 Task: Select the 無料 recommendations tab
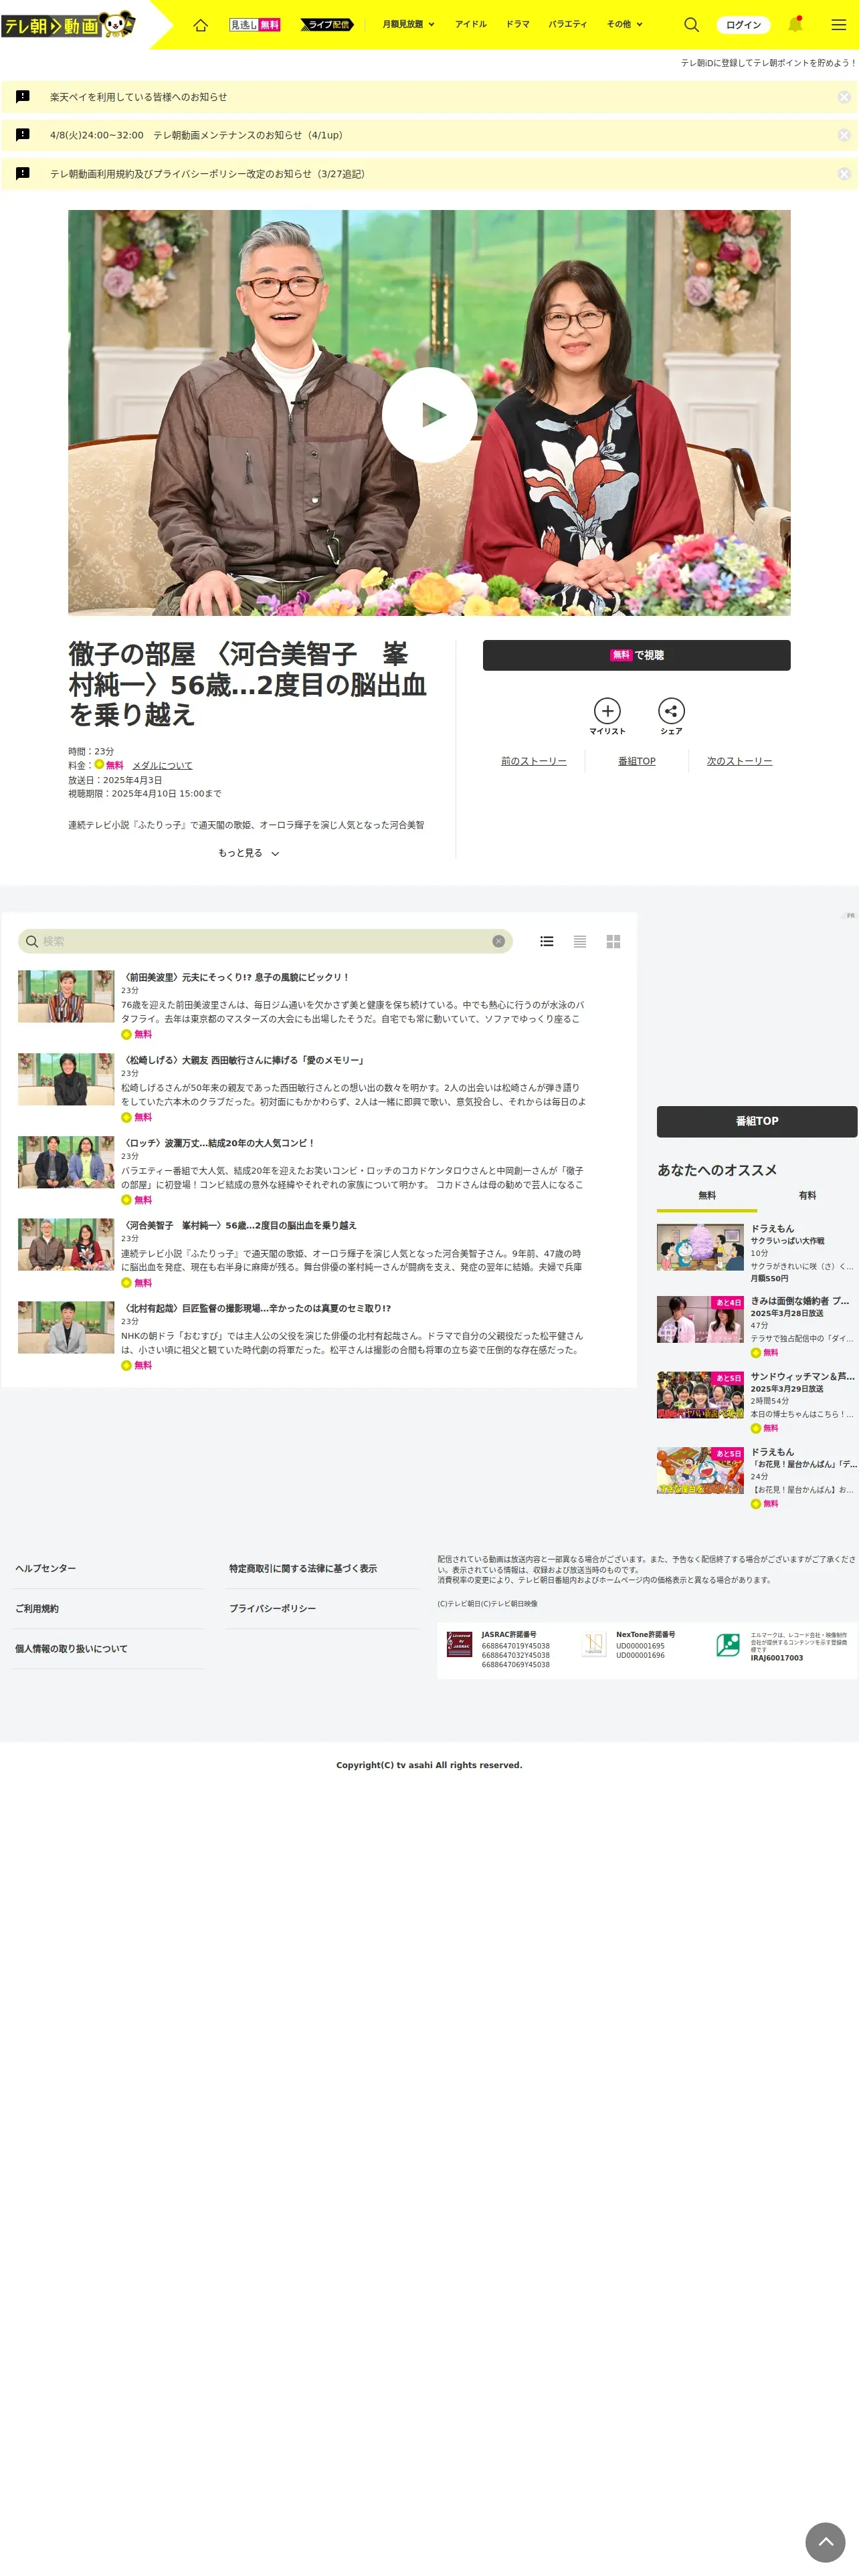click(707, 1196)
